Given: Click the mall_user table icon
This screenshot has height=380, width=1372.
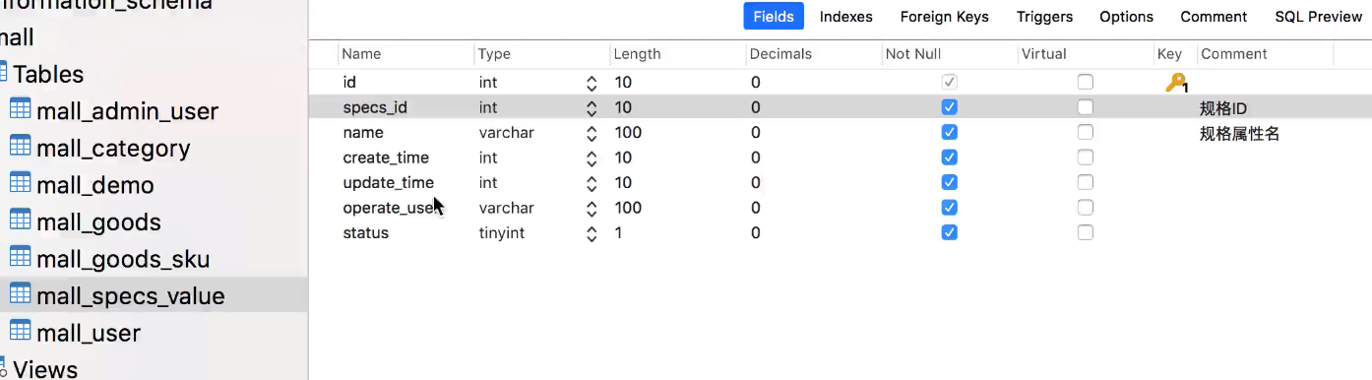Looking at the screenshot, I should coord(20,331).
